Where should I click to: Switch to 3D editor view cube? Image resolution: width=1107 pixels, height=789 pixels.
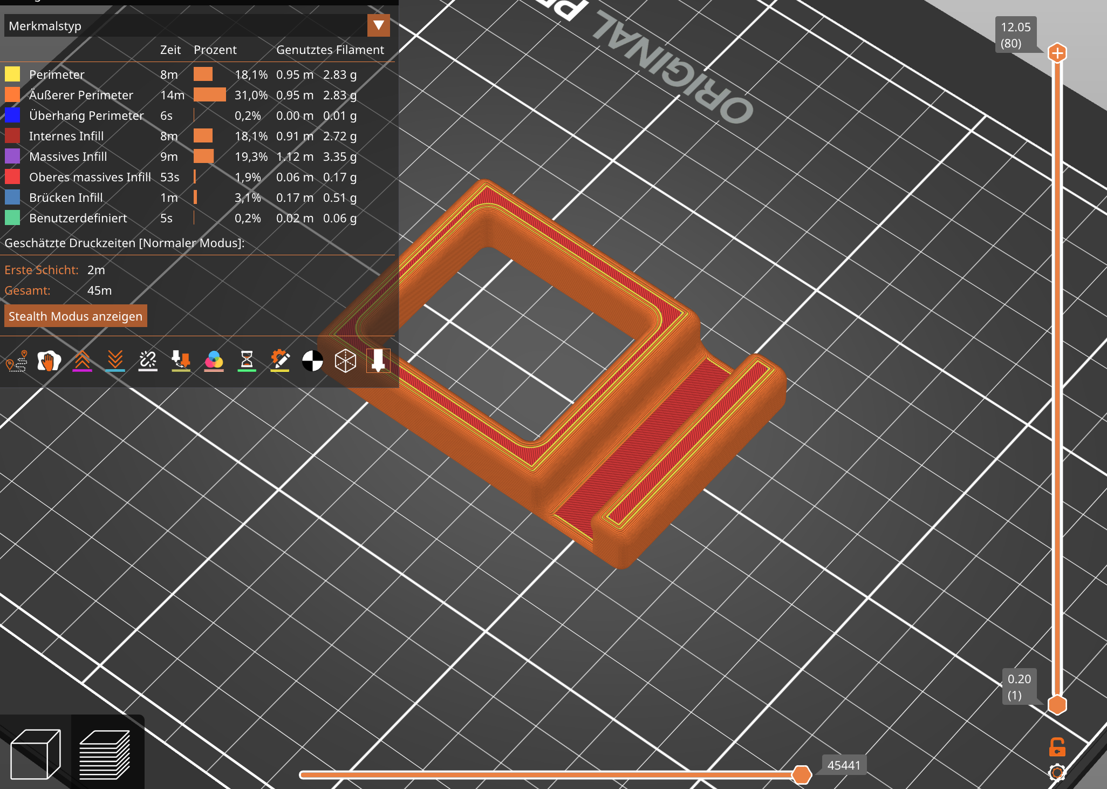pyautogui.click(x=36, y=753)
